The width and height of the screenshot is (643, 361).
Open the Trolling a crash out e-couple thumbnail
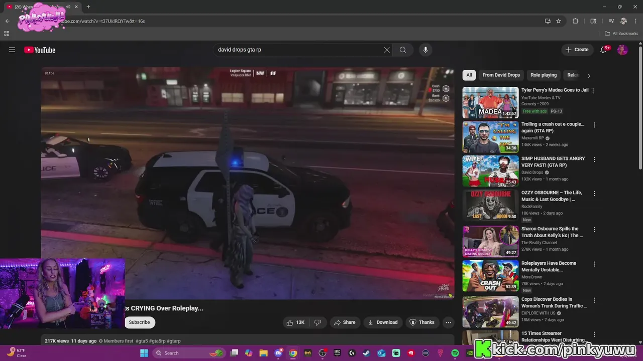click(x=490, y=137)
